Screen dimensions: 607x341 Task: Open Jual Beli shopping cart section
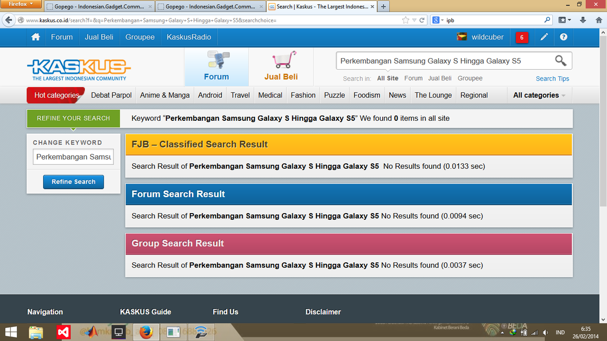click(x=281, y=66)
